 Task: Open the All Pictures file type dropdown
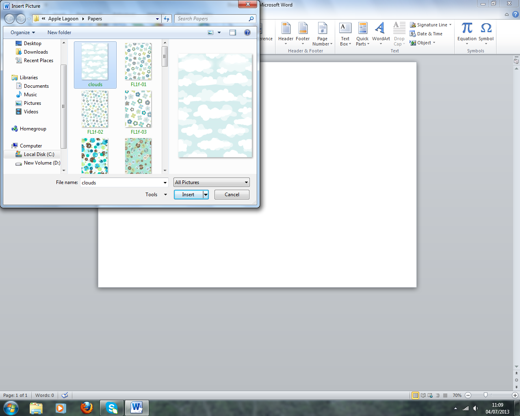coord(211,182)
